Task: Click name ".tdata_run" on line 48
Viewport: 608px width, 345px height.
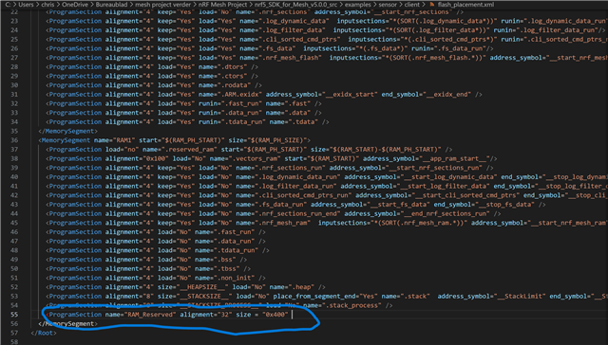Action: point(237,250)
